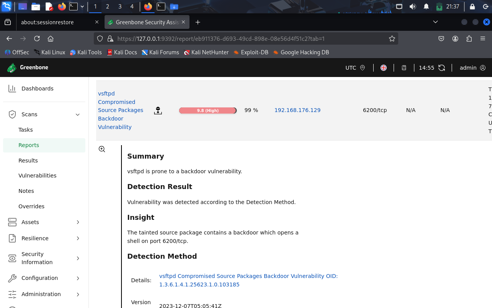
Task: Open Tasks under Scans
Action: [x=25, y=130]
